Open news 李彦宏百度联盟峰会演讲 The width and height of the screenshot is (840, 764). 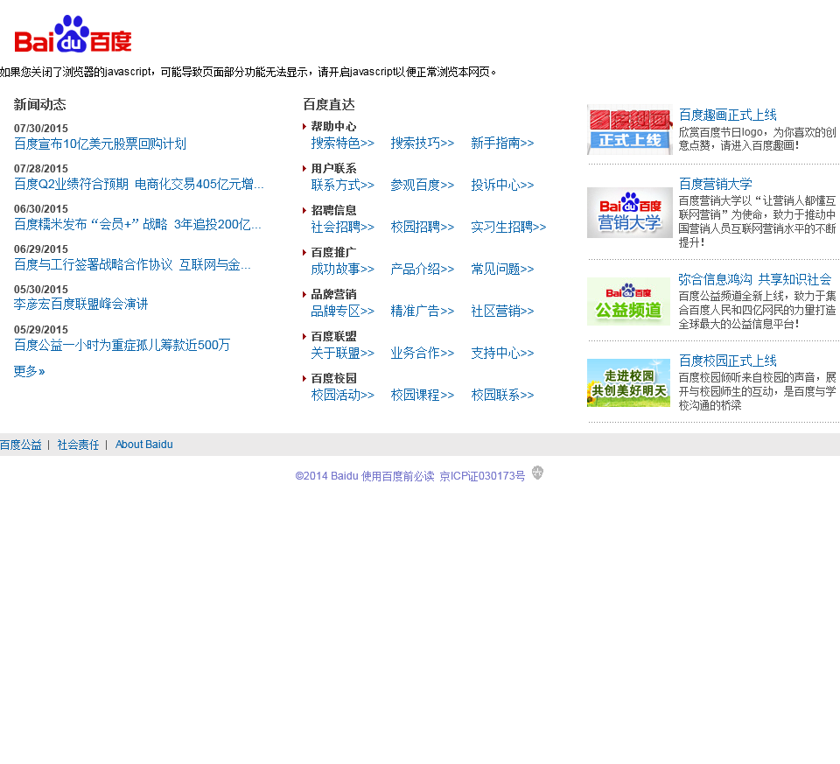click(x=80, y=305)
